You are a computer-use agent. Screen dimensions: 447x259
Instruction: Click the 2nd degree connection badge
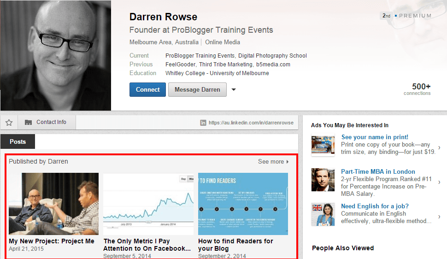point(386,16)
